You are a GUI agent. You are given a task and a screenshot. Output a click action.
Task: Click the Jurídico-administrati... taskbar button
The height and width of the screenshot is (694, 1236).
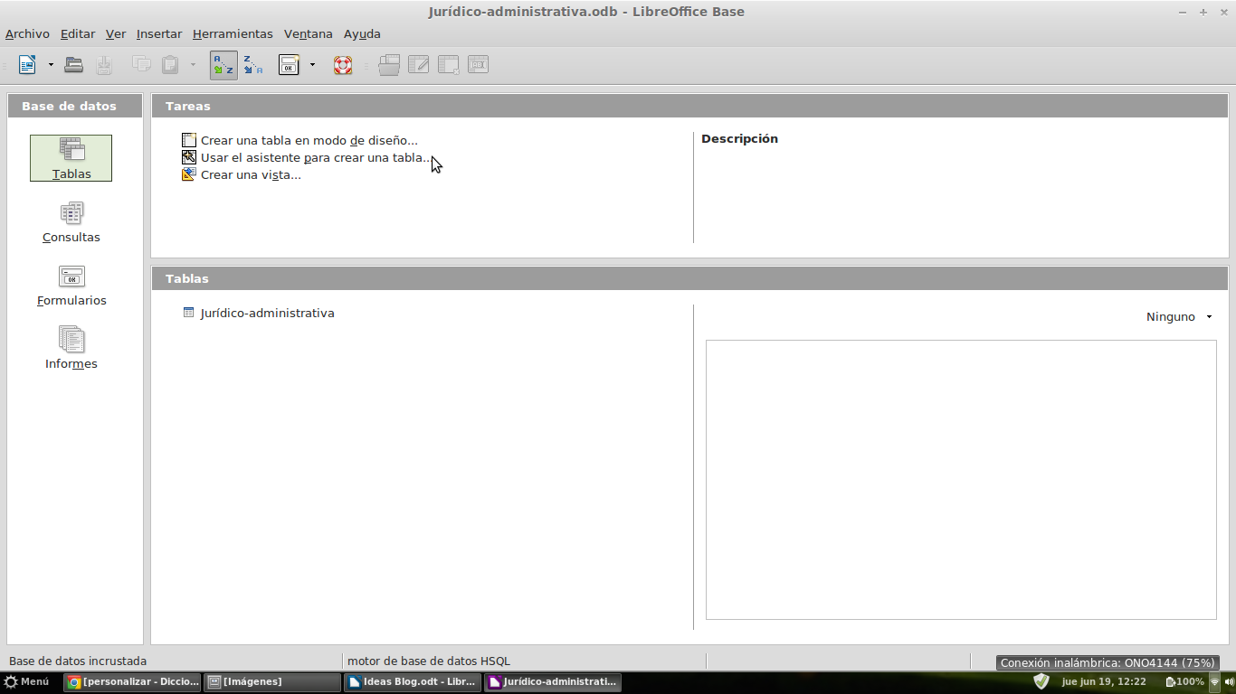tap(553, 682)
